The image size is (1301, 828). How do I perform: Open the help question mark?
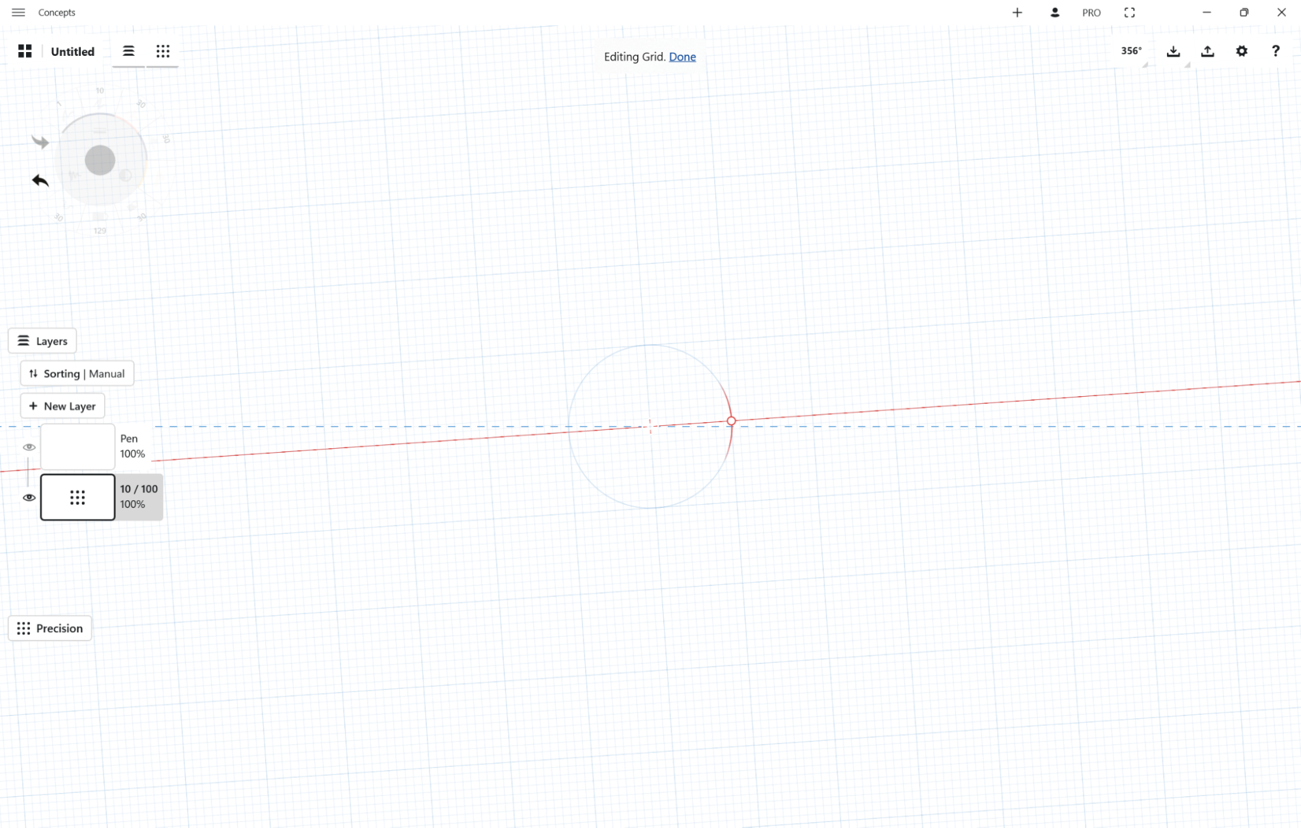pyautogui.click(x=1275, y=51)
